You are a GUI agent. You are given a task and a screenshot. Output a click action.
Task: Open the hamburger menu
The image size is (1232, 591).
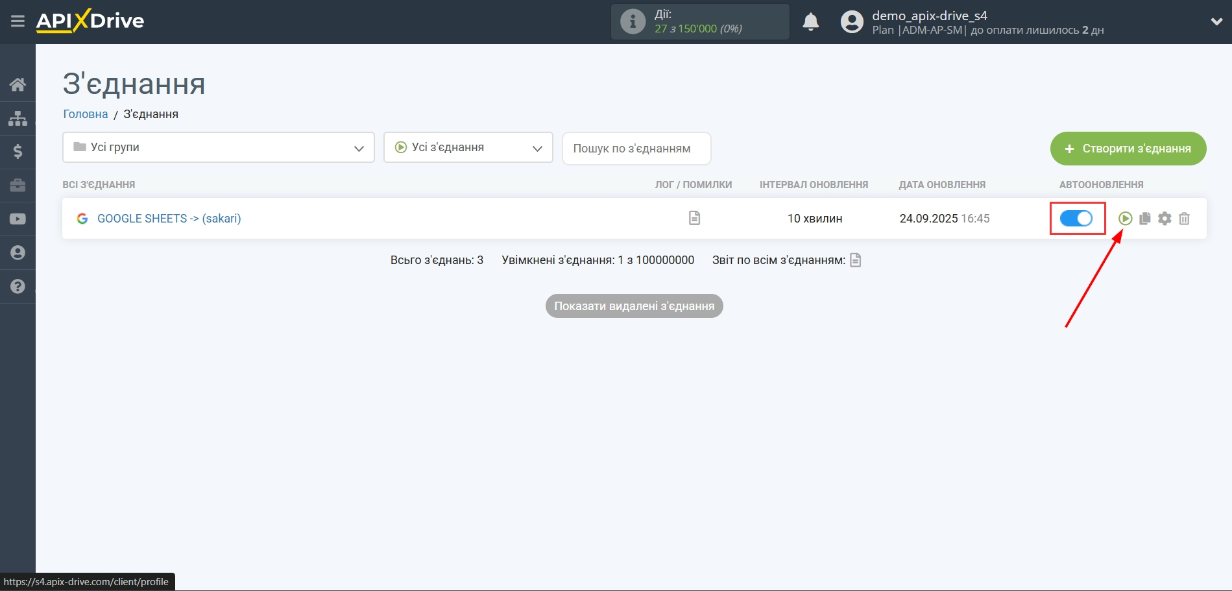[18, 21]
